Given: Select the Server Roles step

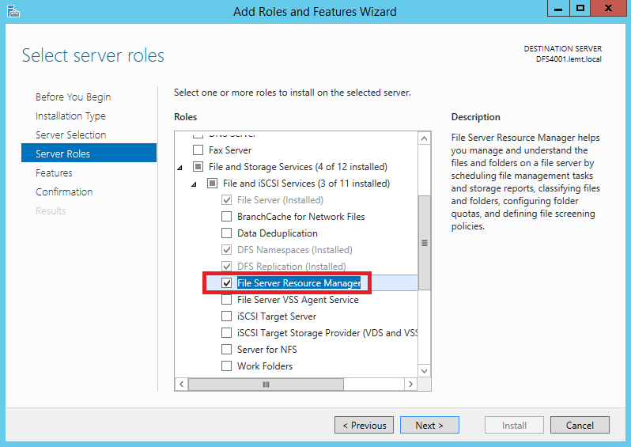Looking at the screenshot, I should click(x=89, y=153).
